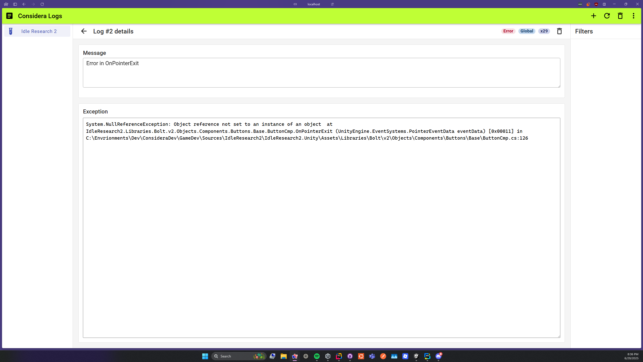Click into the Exception text area
Image resolution: width=643 pixels, height=362 pixels.
[x=321, y=228]
